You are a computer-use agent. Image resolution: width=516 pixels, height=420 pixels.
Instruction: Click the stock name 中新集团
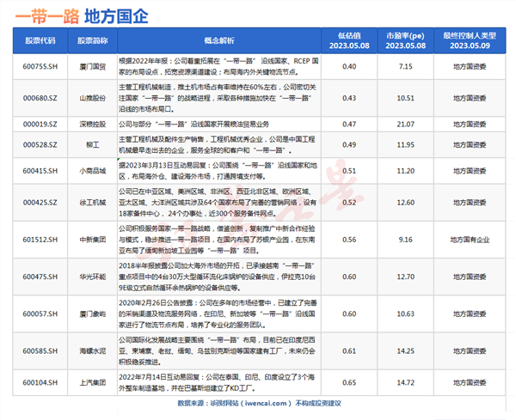[93, 240]
